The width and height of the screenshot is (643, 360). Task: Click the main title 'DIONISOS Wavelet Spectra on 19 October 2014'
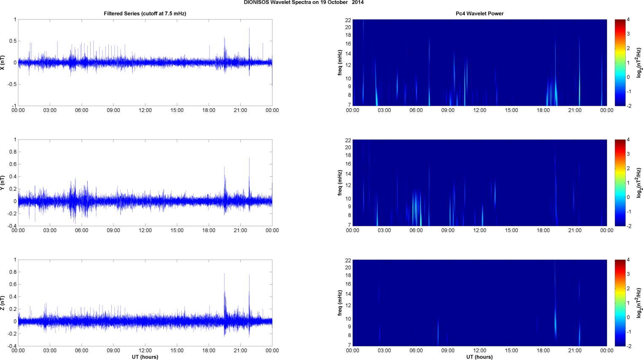(x=304, y=3)
